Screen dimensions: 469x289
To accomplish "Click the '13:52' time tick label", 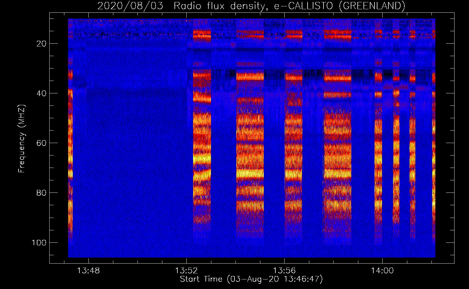I will (186, 271).
